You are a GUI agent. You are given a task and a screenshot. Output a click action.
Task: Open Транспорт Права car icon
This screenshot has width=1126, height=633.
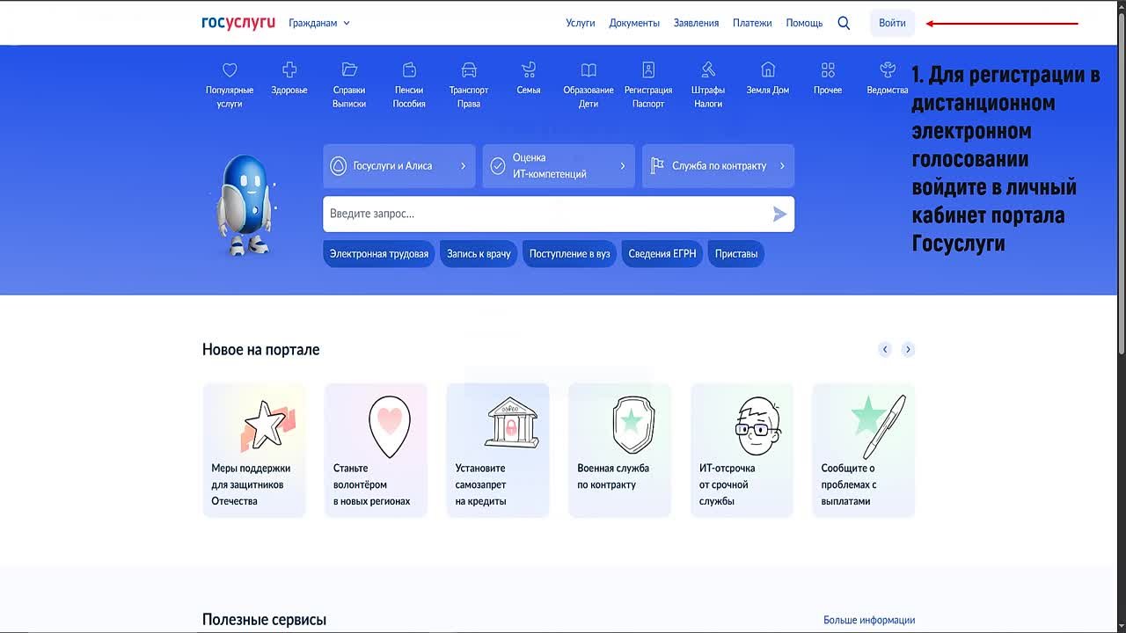point(469,69)
